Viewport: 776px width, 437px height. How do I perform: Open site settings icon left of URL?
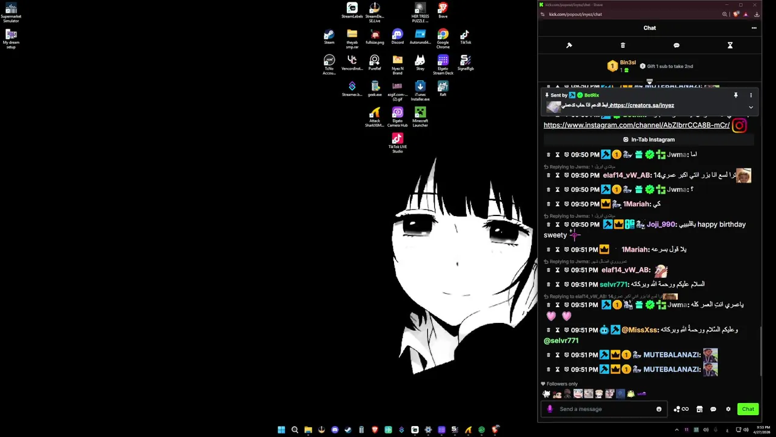pyautogui.click(x=543, y=15)
